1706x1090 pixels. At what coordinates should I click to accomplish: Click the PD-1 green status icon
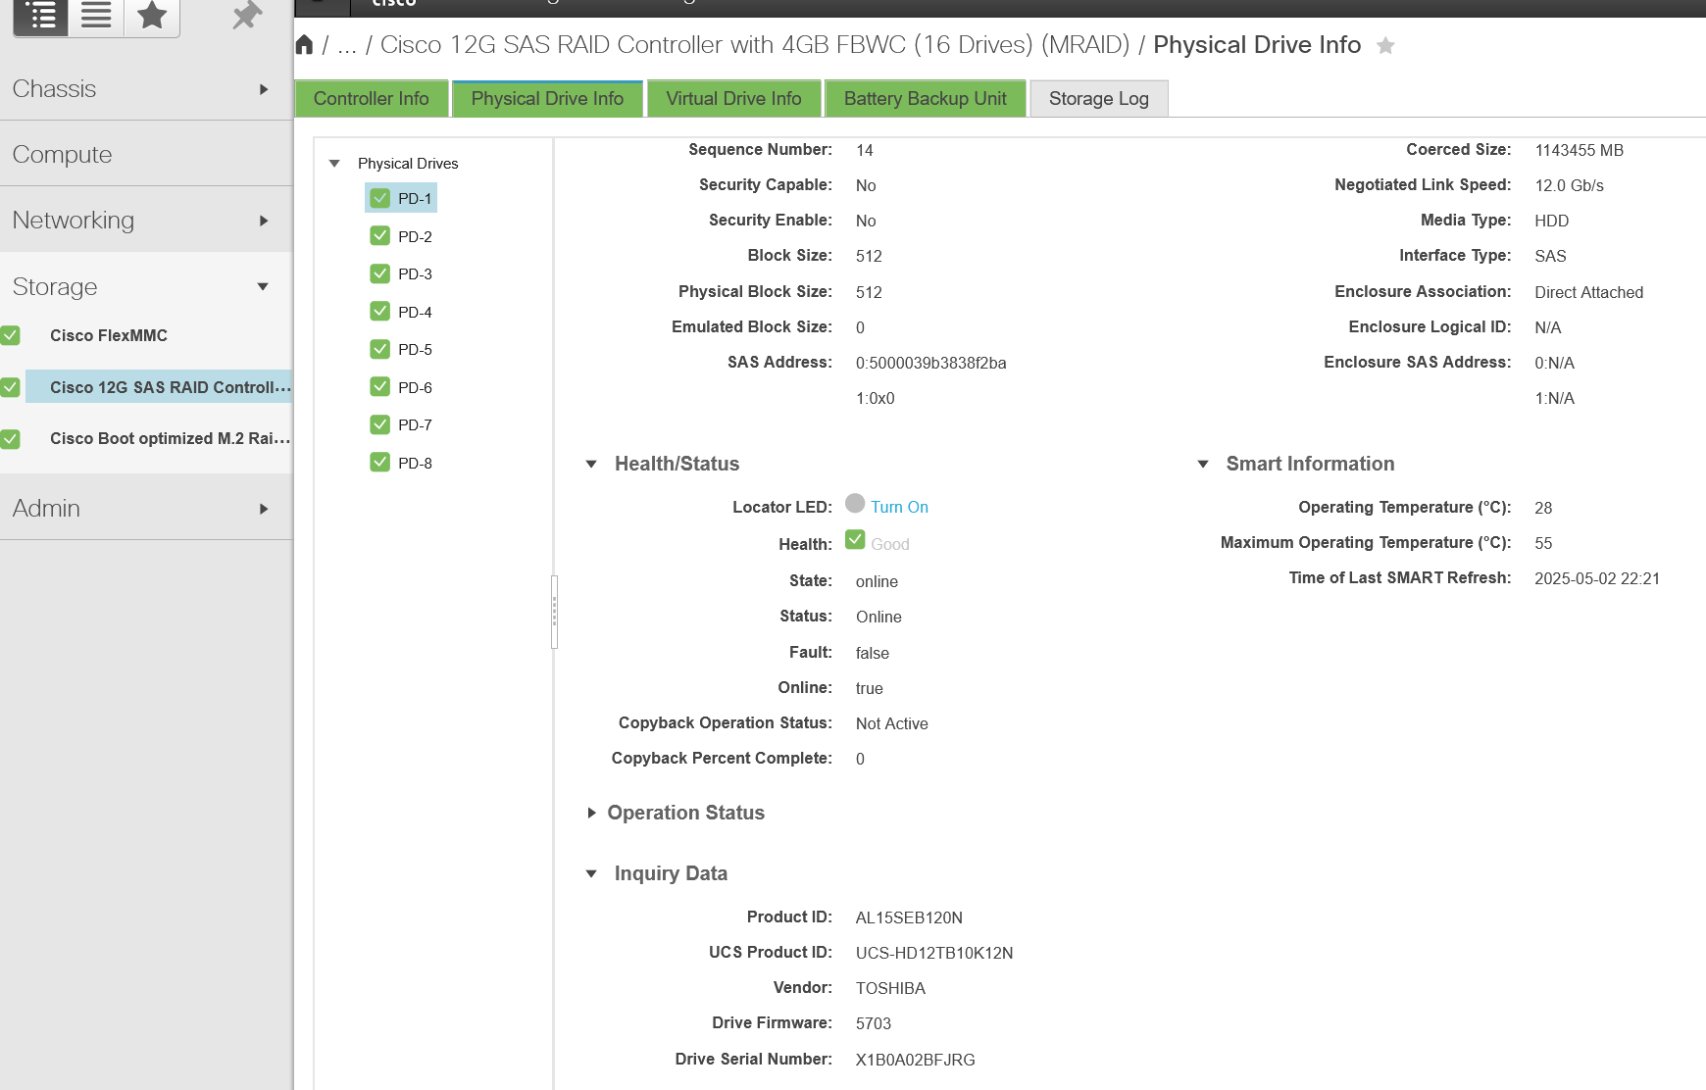380,198
